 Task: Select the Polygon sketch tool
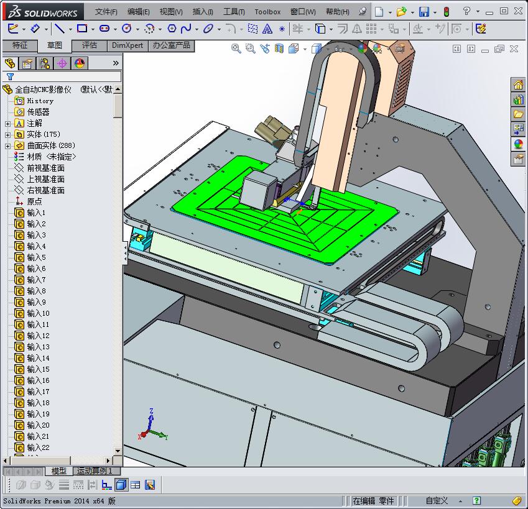tap(172, 29)
